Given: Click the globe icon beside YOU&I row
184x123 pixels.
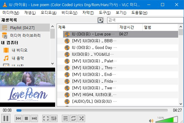Looking at the screenshot, I should [67, 54].
